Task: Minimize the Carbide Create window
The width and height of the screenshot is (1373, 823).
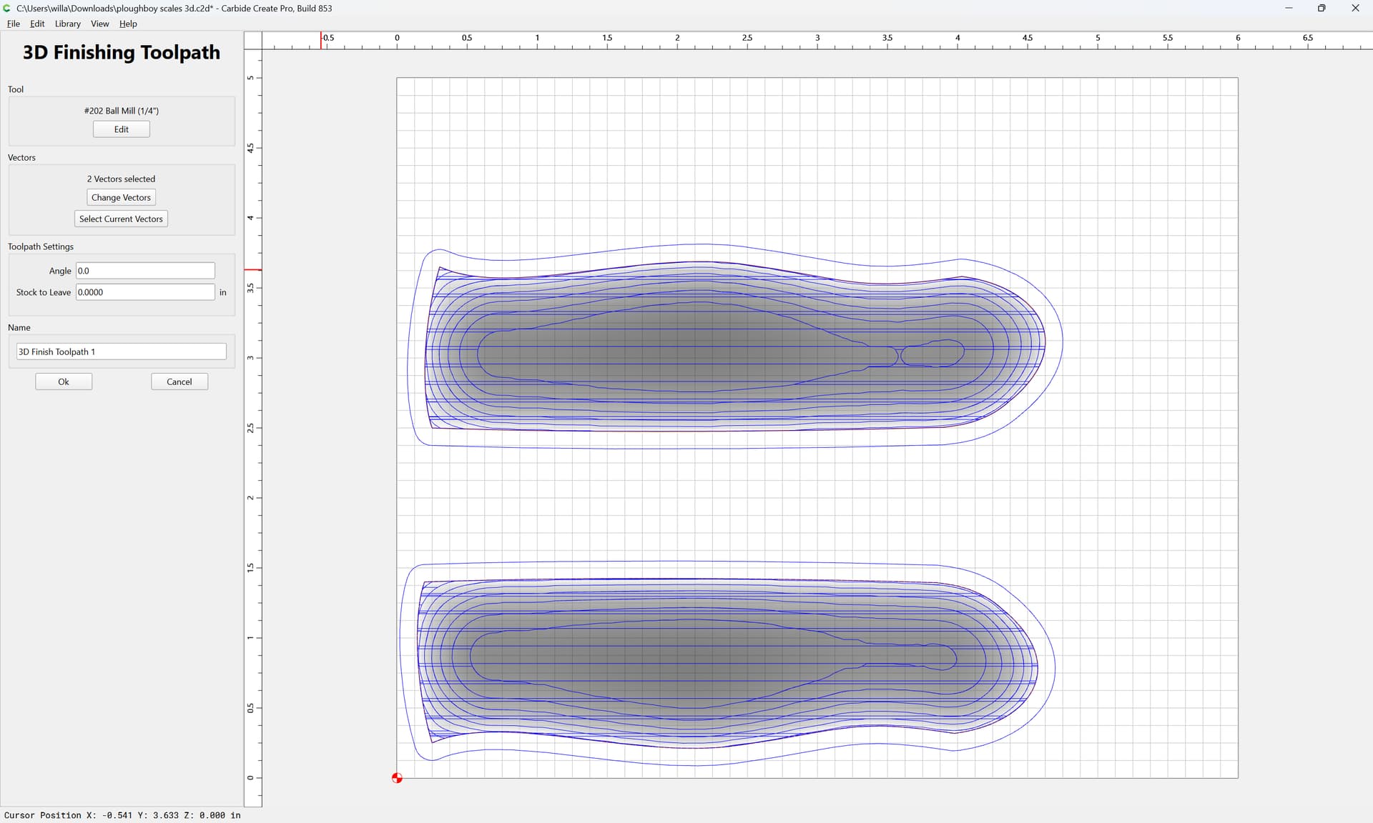Action: [1289, 8]
